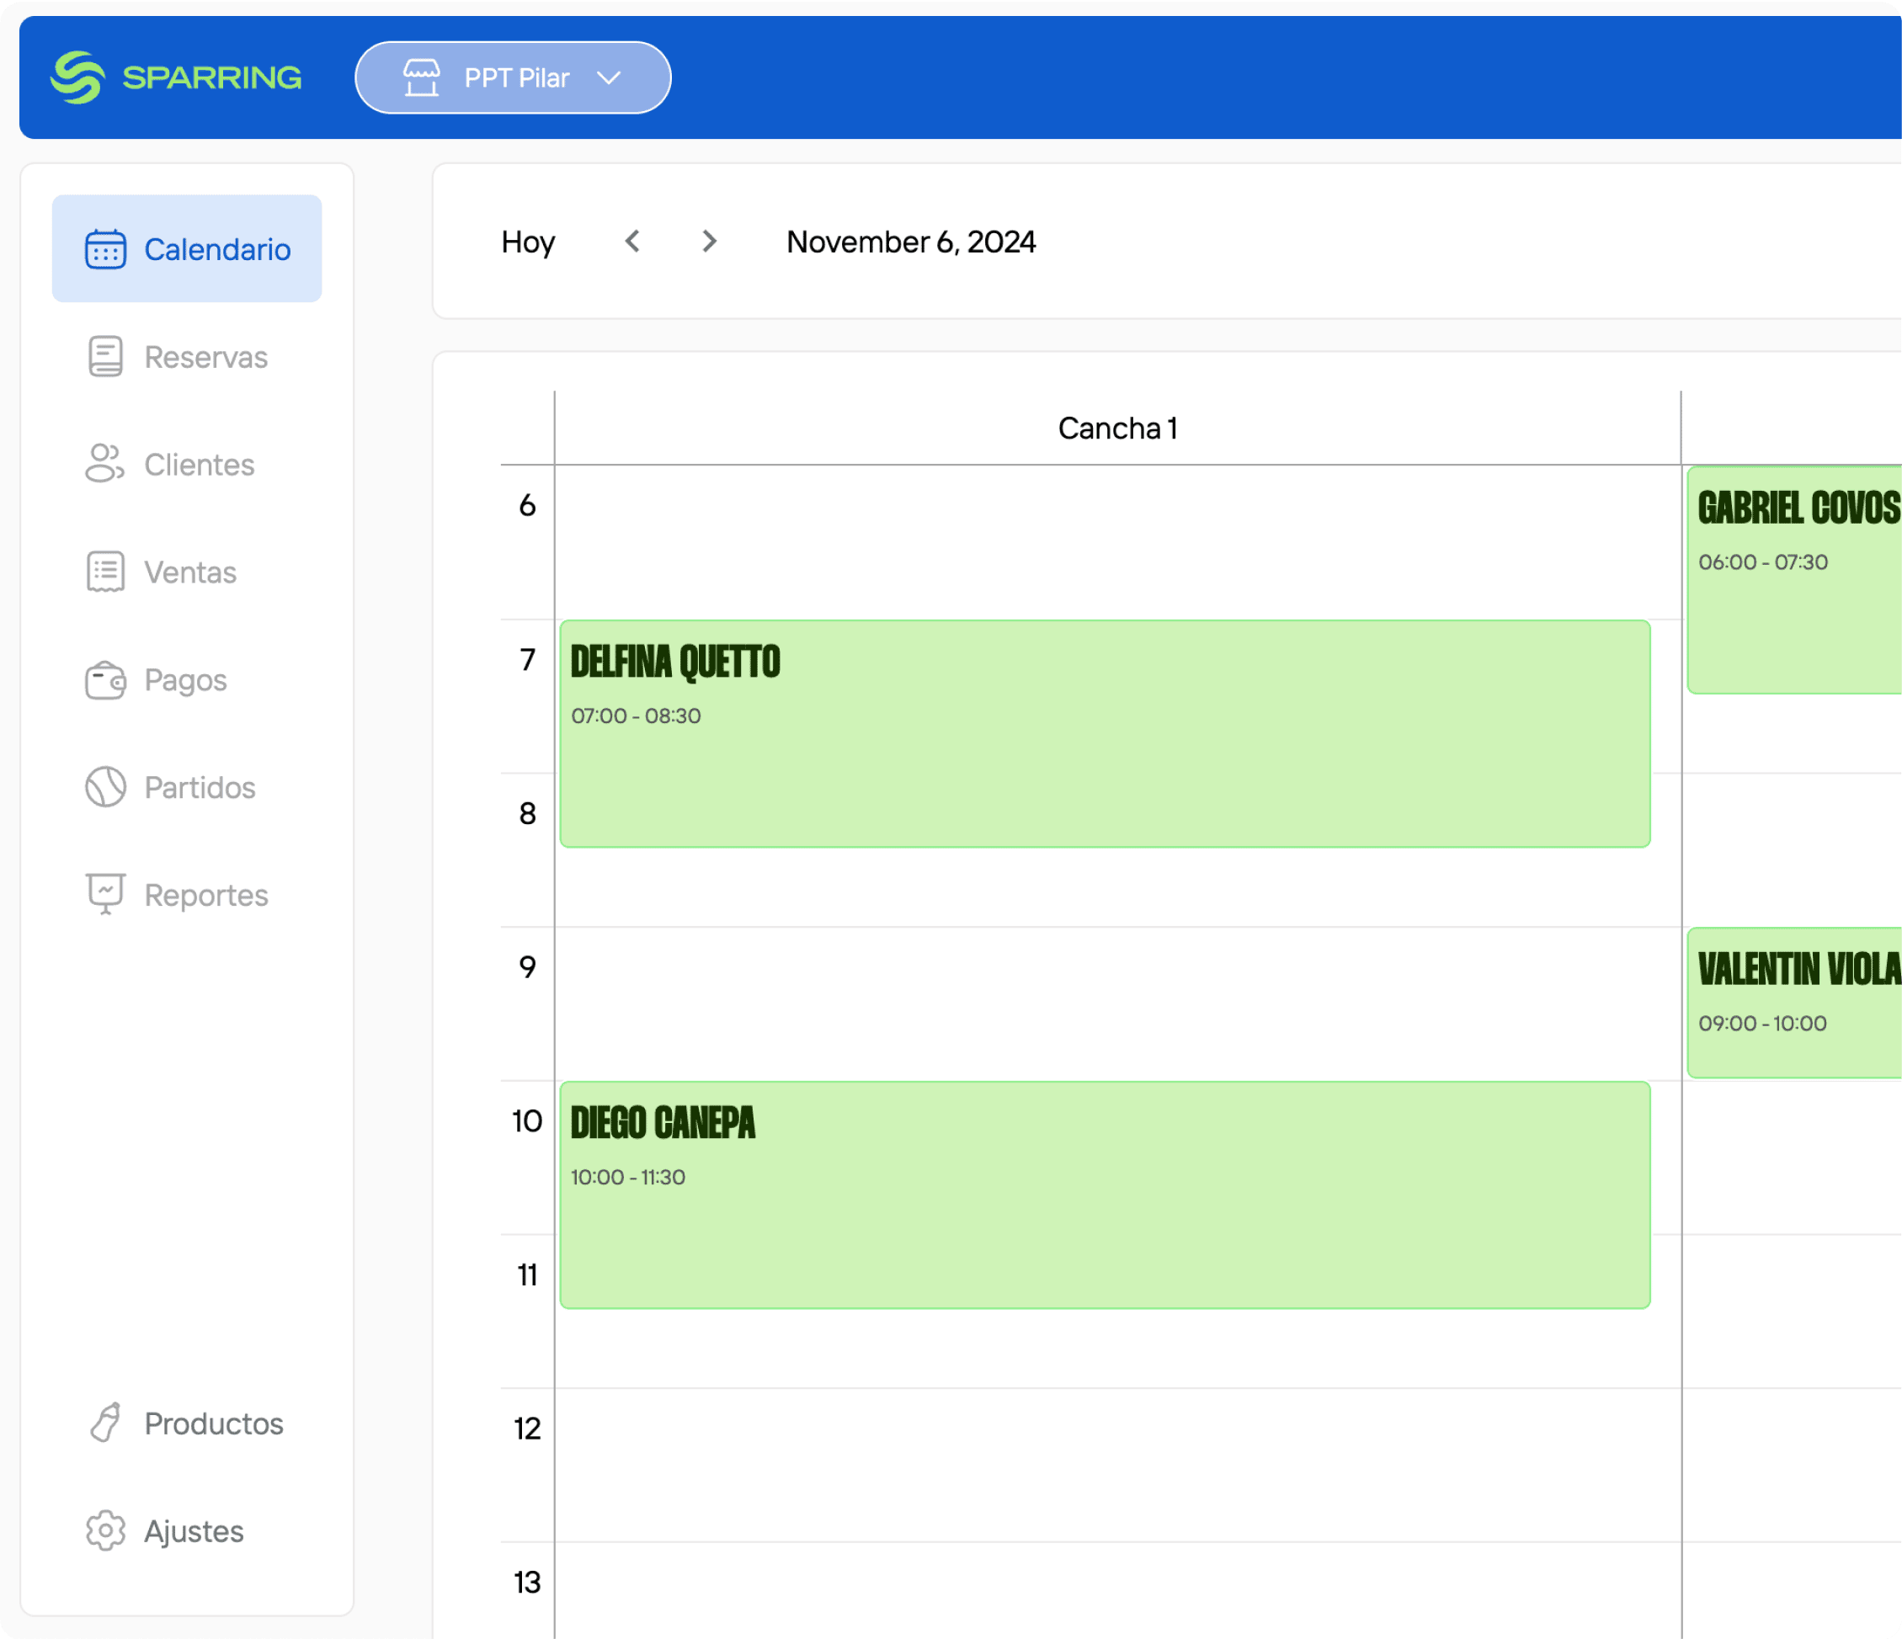
Task: Click the 06:00 - 07:30 time text
Action: [x=1762, y=561]
